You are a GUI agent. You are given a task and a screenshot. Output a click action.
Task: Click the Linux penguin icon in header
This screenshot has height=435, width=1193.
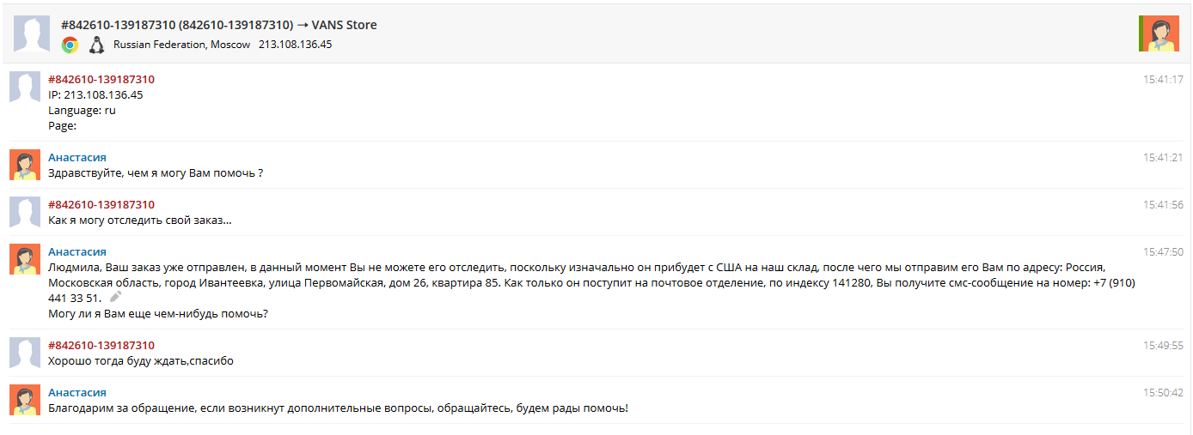click(97, 45)
